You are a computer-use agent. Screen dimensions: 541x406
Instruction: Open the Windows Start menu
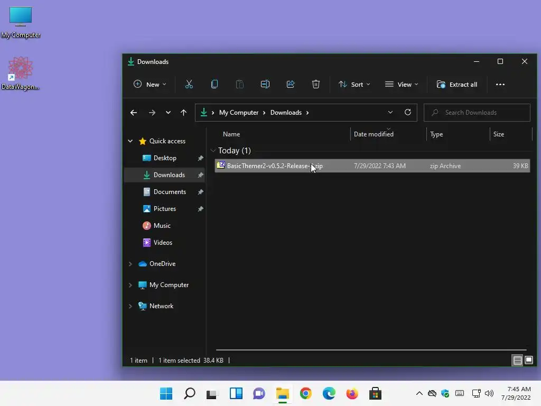[x=166, y=393]
